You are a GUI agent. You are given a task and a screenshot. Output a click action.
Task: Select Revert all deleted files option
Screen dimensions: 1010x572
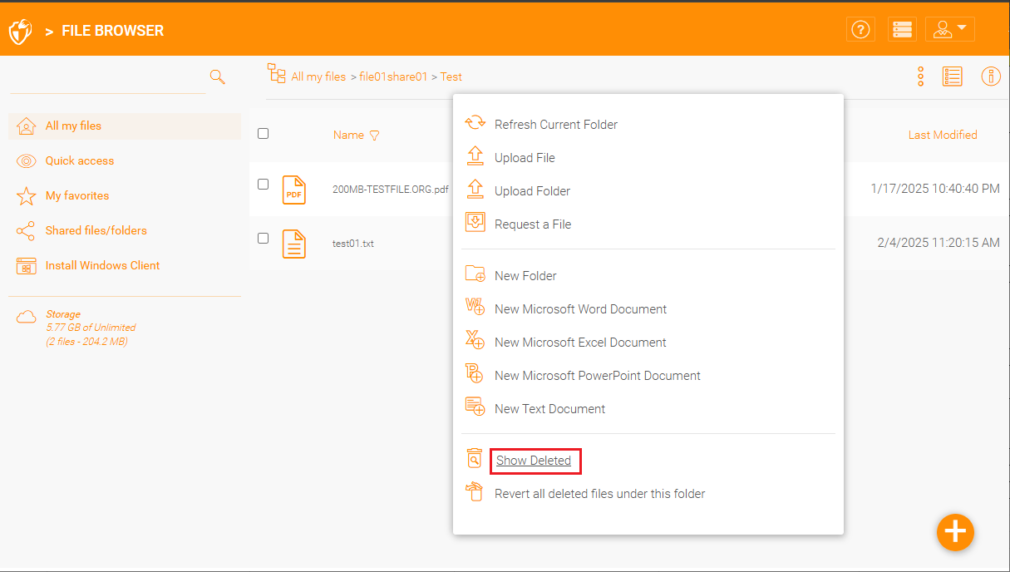point(600,494)
